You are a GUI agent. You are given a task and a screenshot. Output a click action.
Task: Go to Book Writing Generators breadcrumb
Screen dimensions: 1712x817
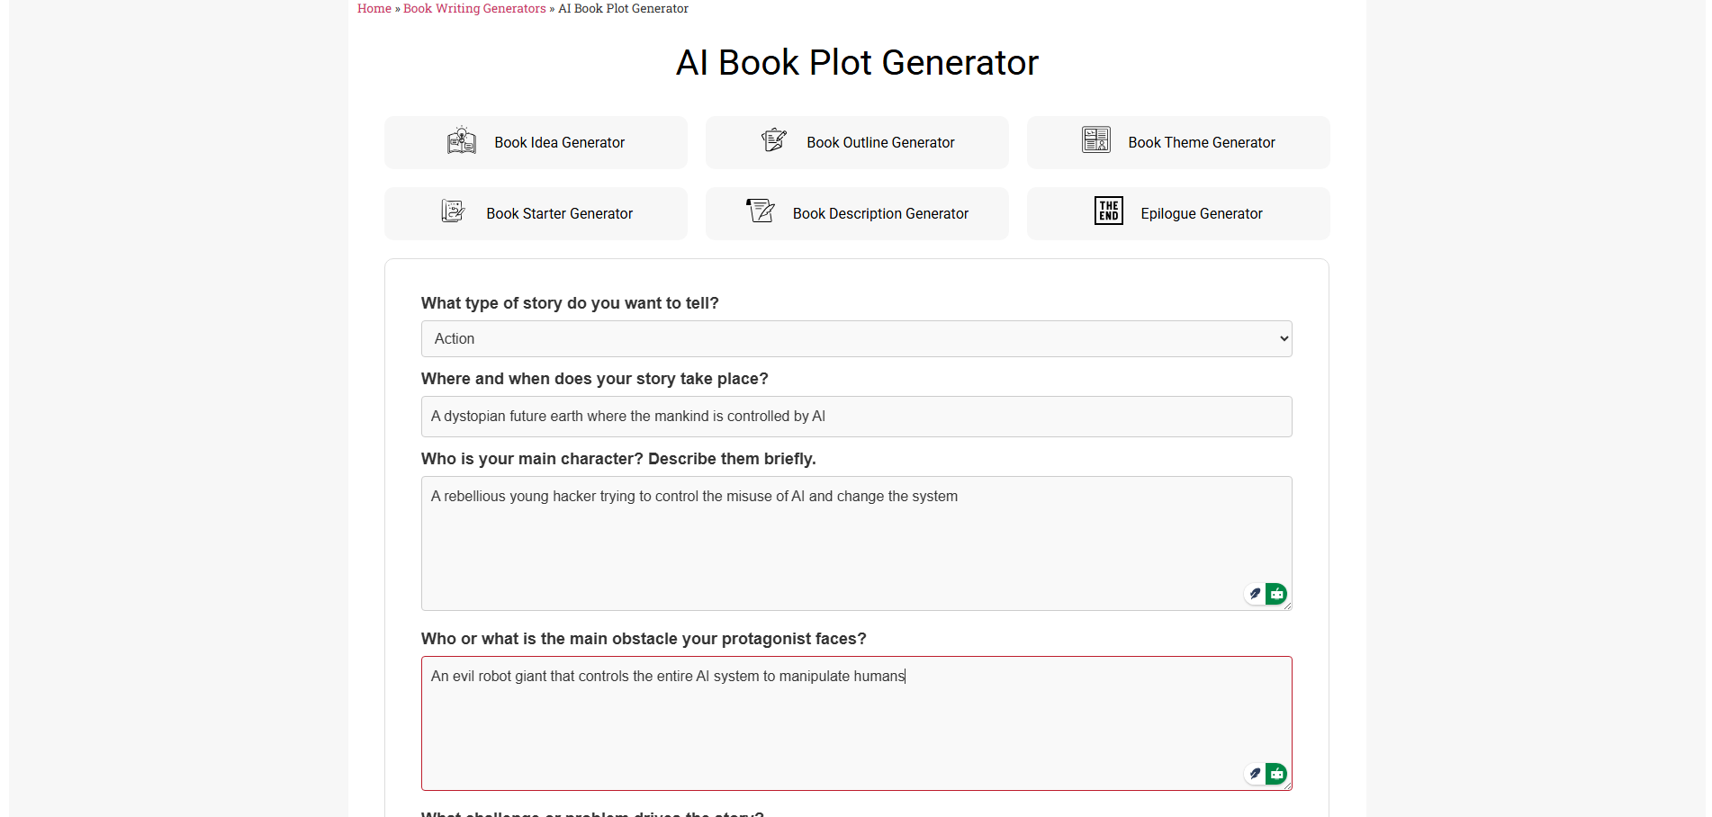click(474, 8)
